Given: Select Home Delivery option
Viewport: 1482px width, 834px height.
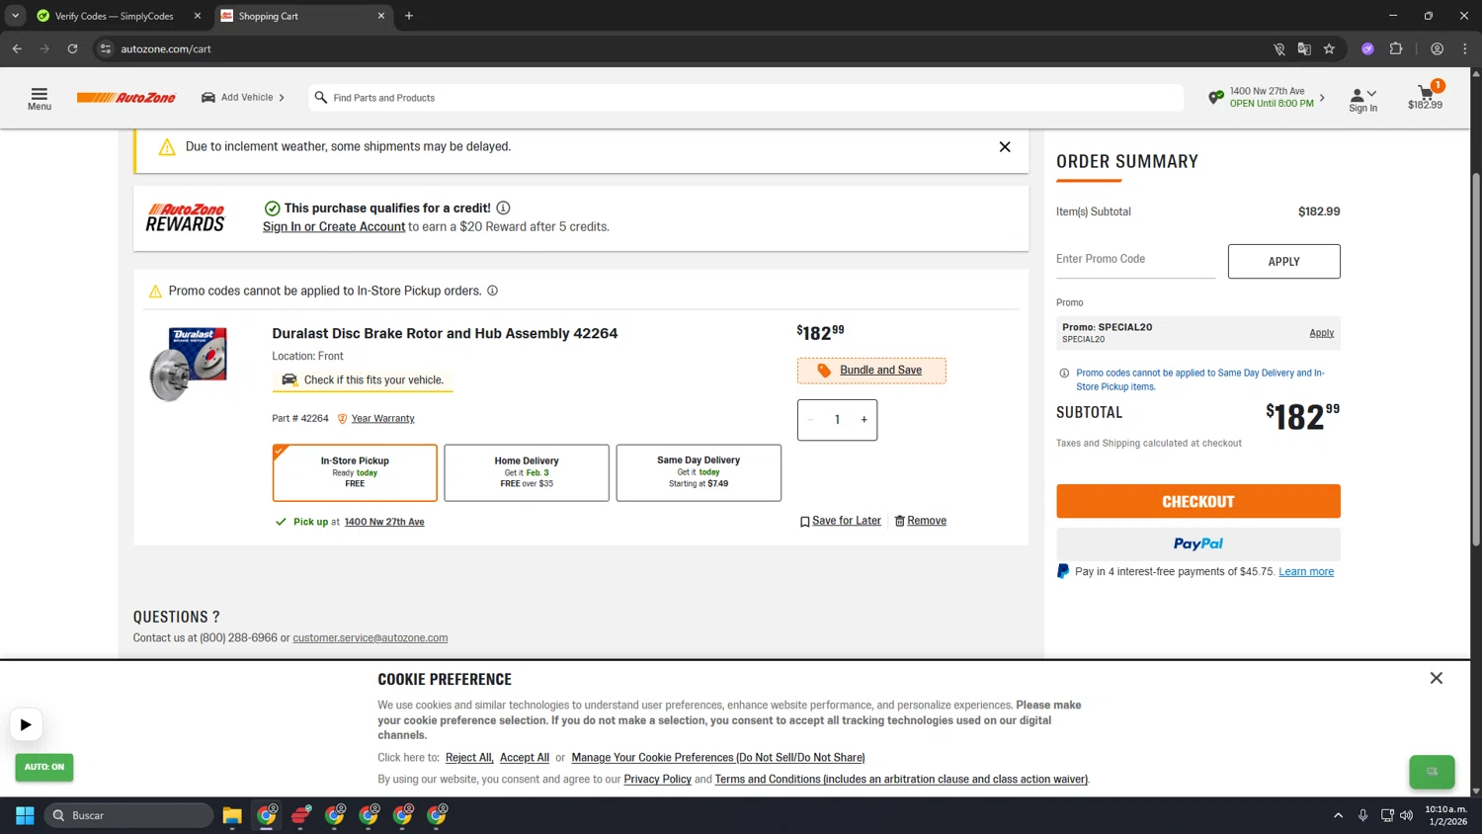Looking at the screenshot, I should pyautogui.click(x=527, y=472).
